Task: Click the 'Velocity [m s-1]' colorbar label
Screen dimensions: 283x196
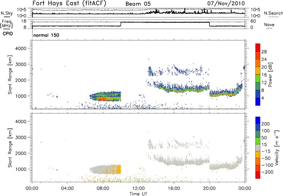Action: [276, 148]
